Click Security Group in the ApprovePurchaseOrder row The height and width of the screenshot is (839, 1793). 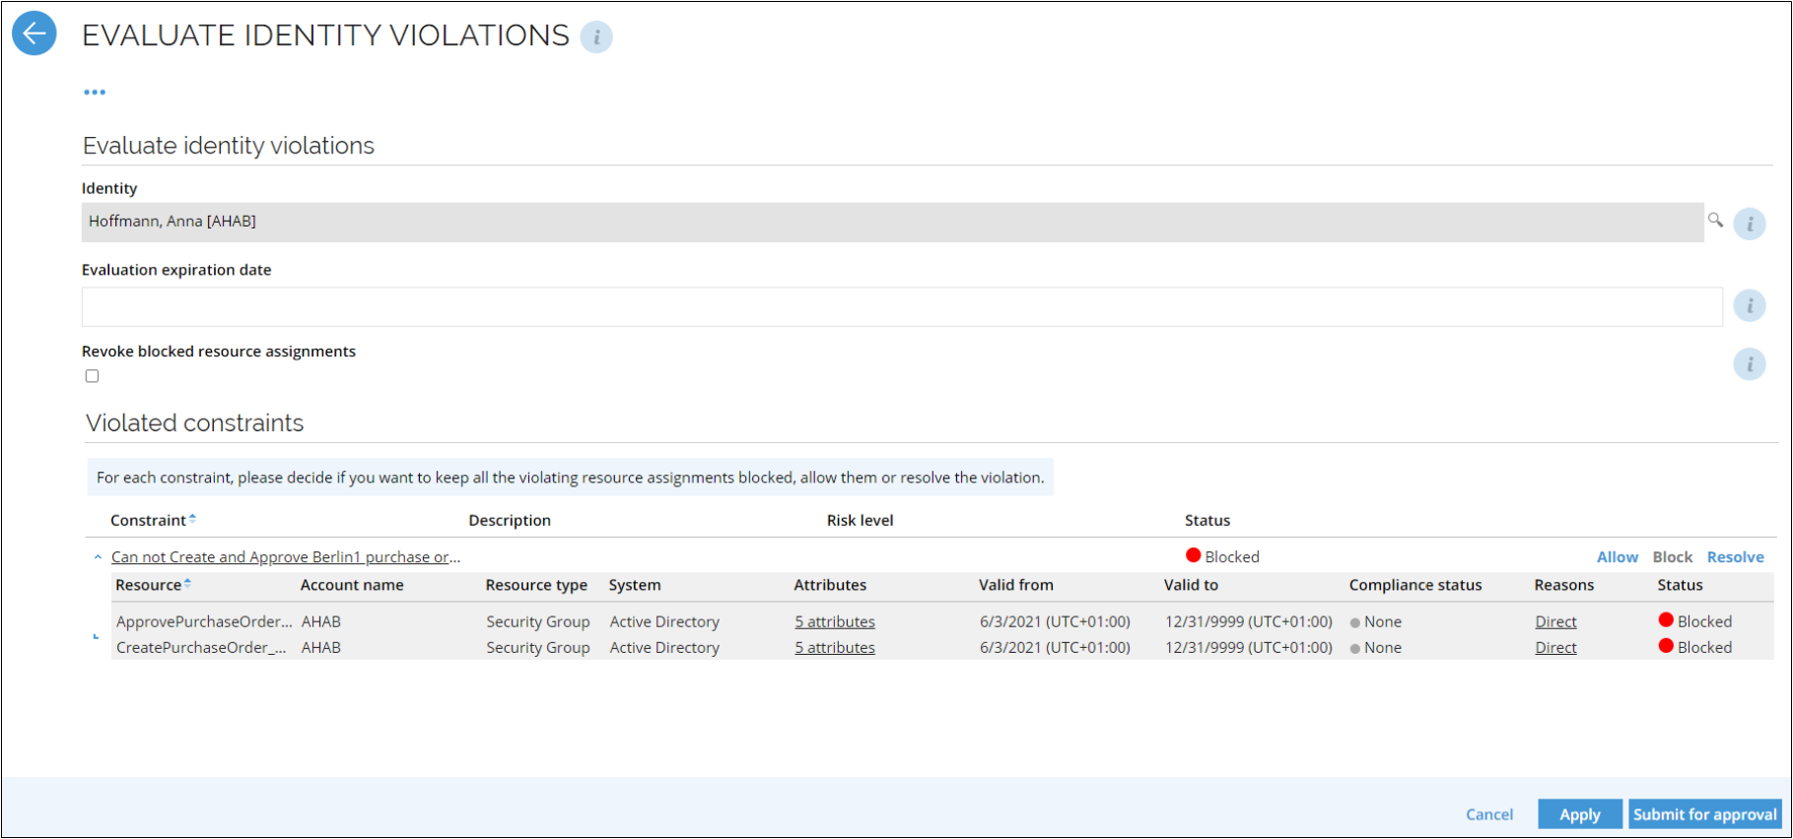(538, 622)
